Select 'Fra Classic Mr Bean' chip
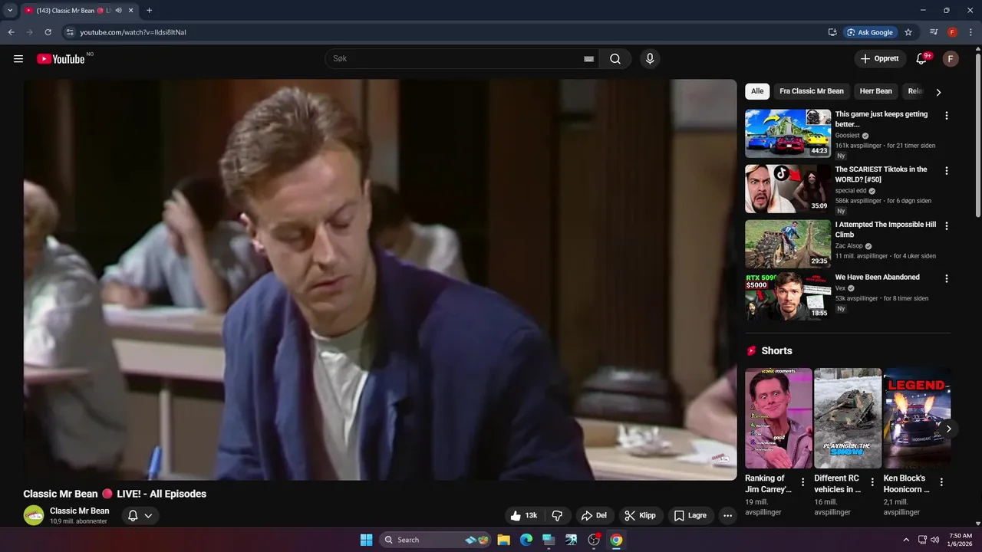Screen dimensions: 982x552 [812, 91]
